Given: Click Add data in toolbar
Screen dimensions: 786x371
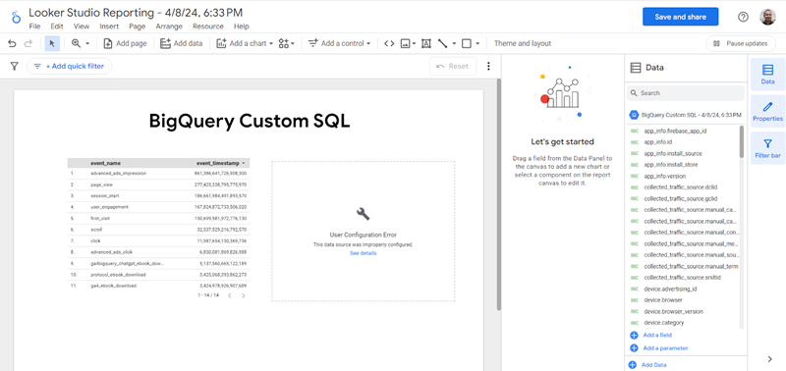Looking at the screenshot, I should [x=182, y=43].
